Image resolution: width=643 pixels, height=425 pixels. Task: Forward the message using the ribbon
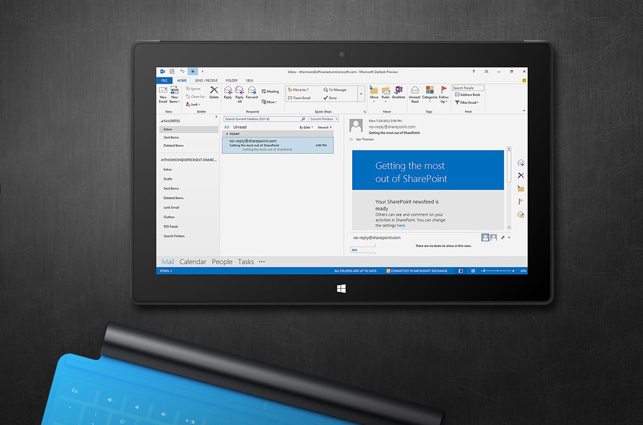(252, 93)
